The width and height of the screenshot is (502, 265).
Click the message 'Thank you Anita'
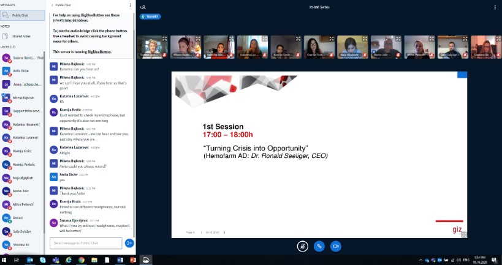pos(72,193)
